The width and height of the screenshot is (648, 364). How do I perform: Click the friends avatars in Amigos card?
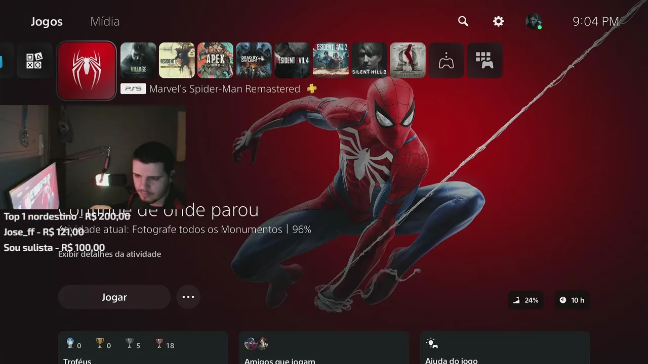pos(256,344)
